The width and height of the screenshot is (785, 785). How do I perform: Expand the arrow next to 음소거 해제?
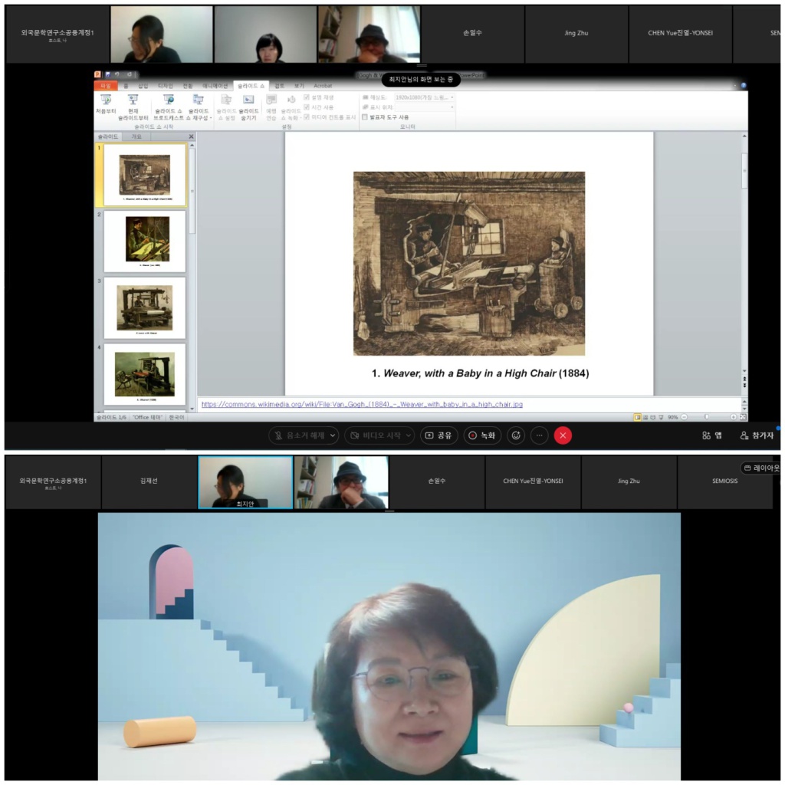coord(332,435)
